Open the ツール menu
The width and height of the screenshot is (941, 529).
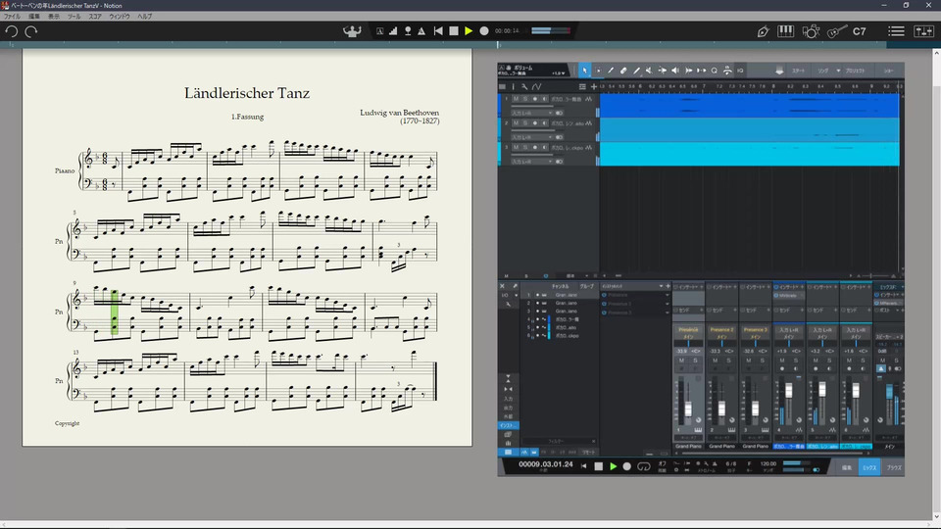tap(74, 17)
